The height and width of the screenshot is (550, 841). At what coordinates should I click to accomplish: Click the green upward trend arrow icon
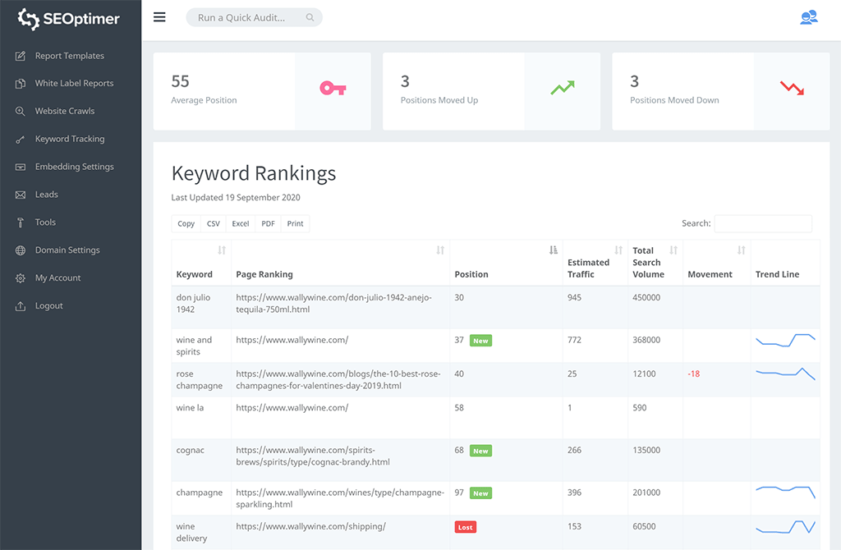pos(562,89)
